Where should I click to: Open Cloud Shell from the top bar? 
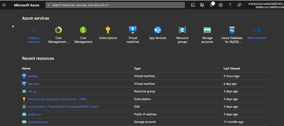[x=193, y=5]
